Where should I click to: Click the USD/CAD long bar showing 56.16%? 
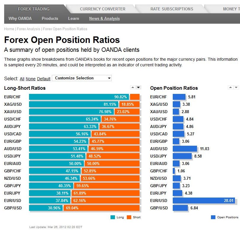point(60,134)
